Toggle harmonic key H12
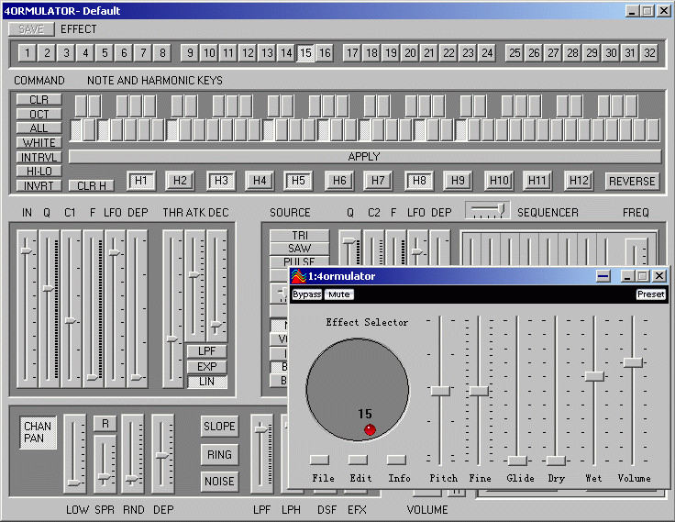675x522 pixels. coord(579,181)
